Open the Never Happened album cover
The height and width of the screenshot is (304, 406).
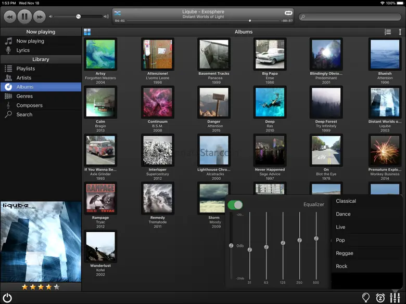[x=270, y=150]
